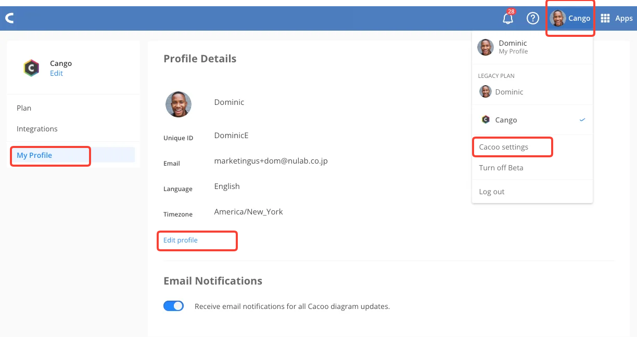Screen dimensions: 637x337
Task: Click Dominic's avatar in the dropdown menu
Action: [485, 47]
